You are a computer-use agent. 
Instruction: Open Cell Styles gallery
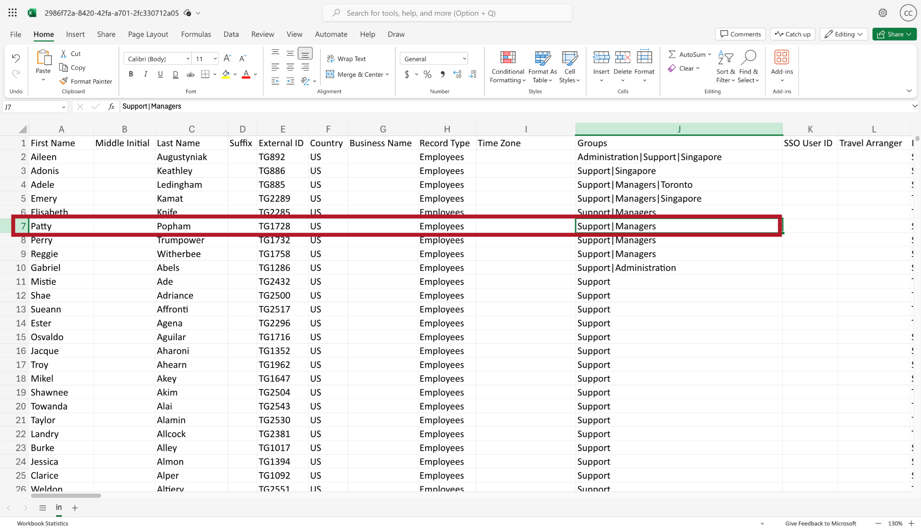pos(569,67)
